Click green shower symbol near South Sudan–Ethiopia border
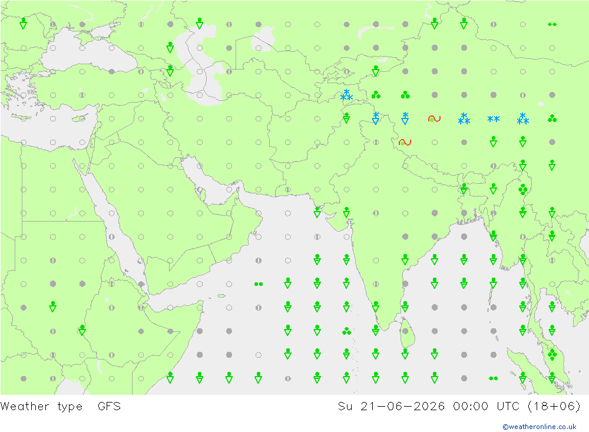Viewport: 589px width, 432px height. 82,331
